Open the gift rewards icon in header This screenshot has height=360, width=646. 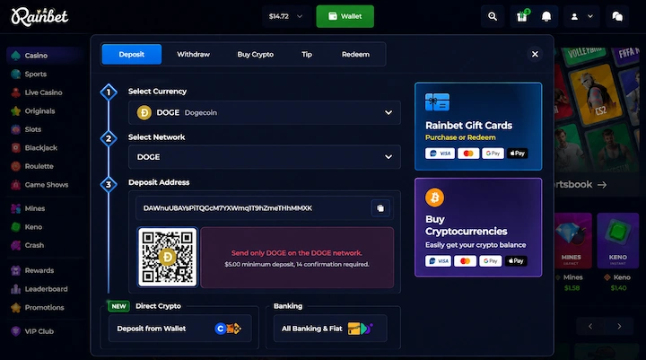point(522,16)
